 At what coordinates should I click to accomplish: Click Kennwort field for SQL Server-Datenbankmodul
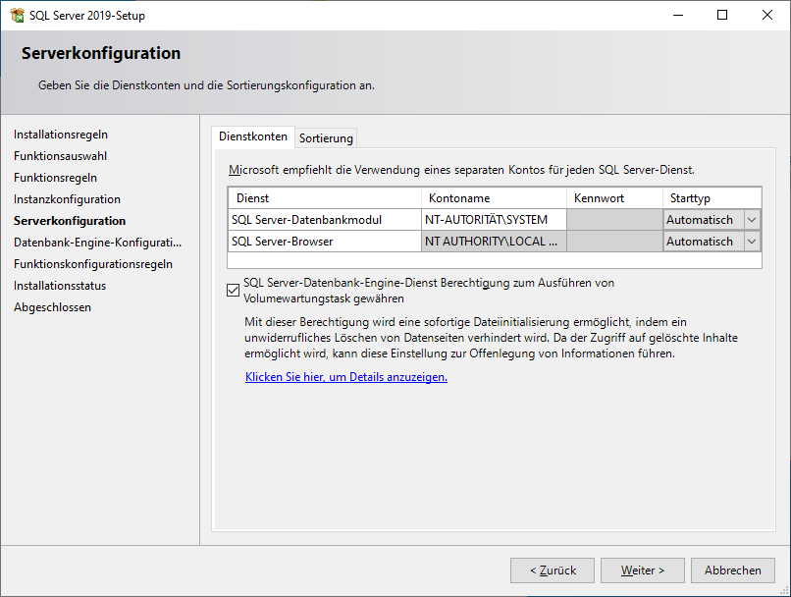pos(614,220)
